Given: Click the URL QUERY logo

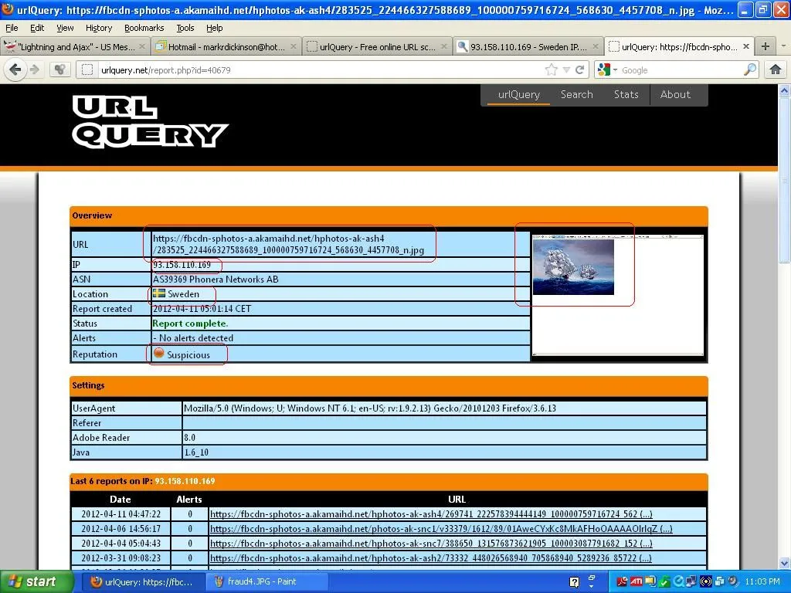Looking at the screenshot, I should (x=150, y=121).
